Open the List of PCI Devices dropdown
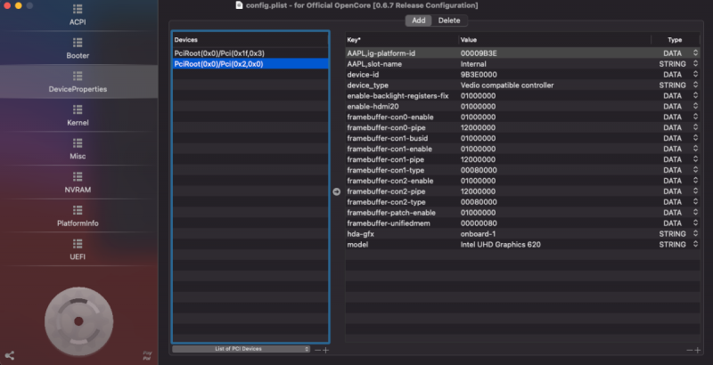The height and width of the screenshot is (365, 713). click(242, 350)
